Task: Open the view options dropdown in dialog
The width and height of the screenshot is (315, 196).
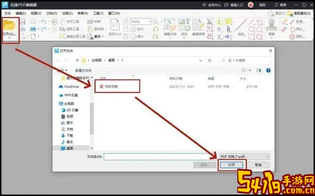Action: pyautogui.click(x=250, y=70)
